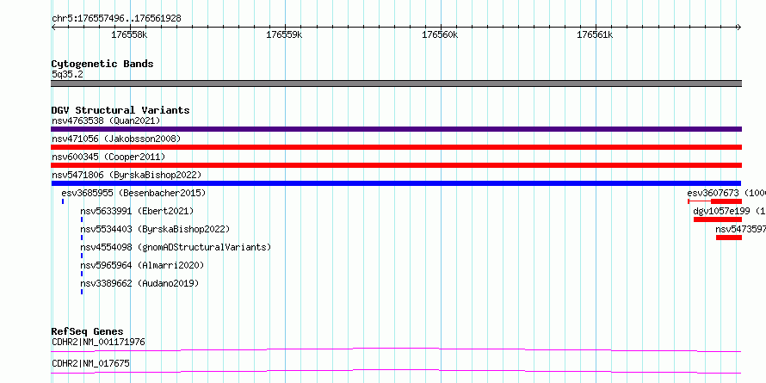Screen dimensions: 766x383
Task: Click the chr5:176557496..176561928 coordinate label
Action: [116, 18]
